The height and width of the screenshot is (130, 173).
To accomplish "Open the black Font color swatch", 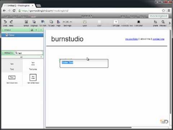I will click(x=138, y=22).
